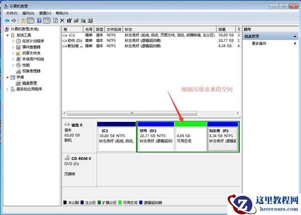Collapse the 存储 tree node
This screenshot has height=215, width=301.
point(8,77)
